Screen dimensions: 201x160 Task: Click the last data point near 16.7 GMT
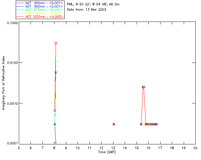coord(156,124)
